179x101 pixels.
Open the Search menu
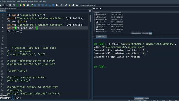tap(4, 2)
